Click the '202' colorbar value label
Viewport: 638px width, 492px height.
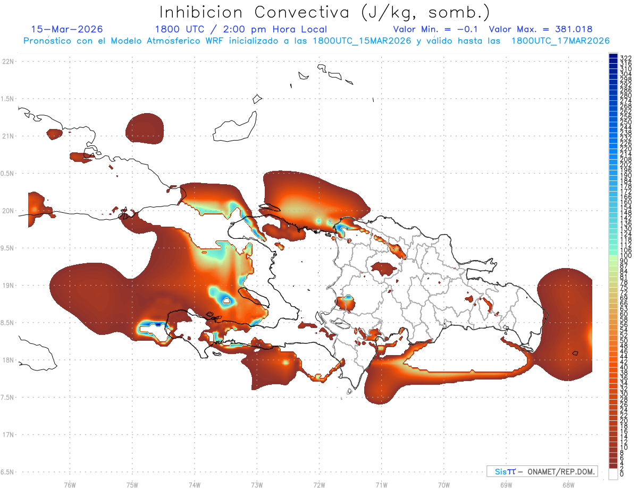point(625,165)
